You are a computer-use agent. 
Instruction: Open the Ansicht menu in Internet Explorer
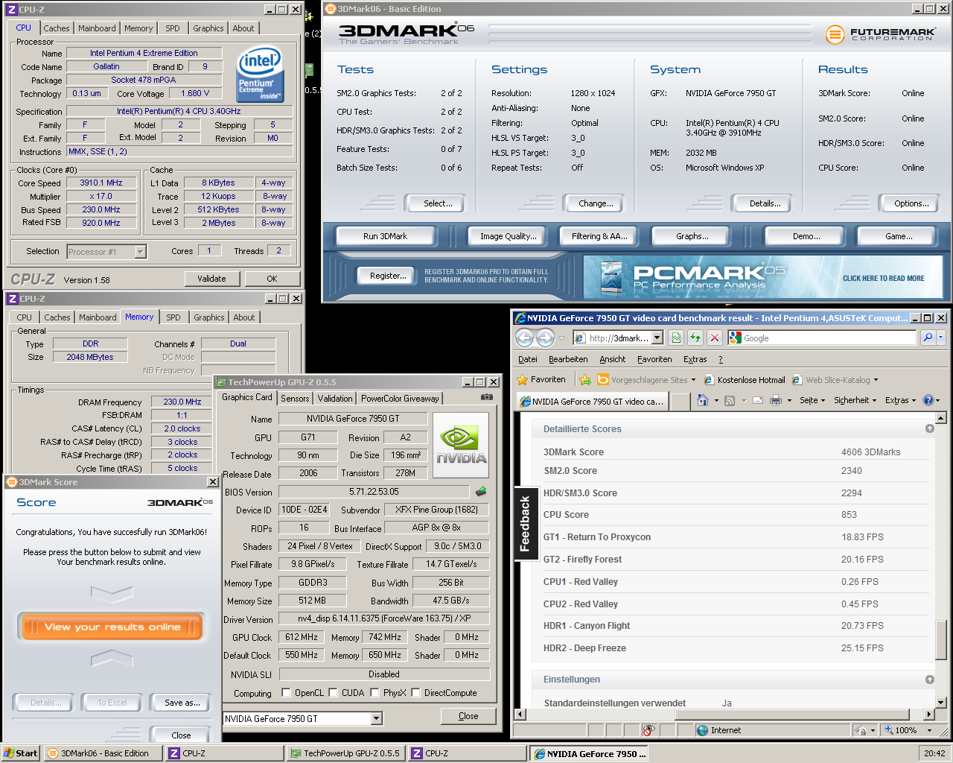[613, 359]
